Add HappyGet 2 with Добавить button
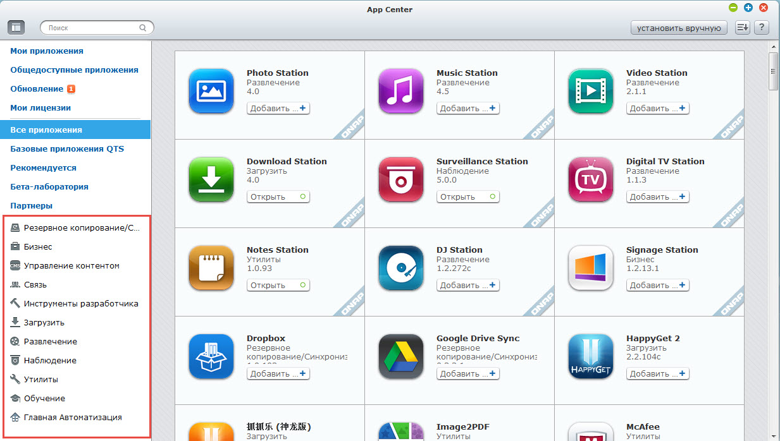This screenshot has width=780, height=441. click(658, 373)
